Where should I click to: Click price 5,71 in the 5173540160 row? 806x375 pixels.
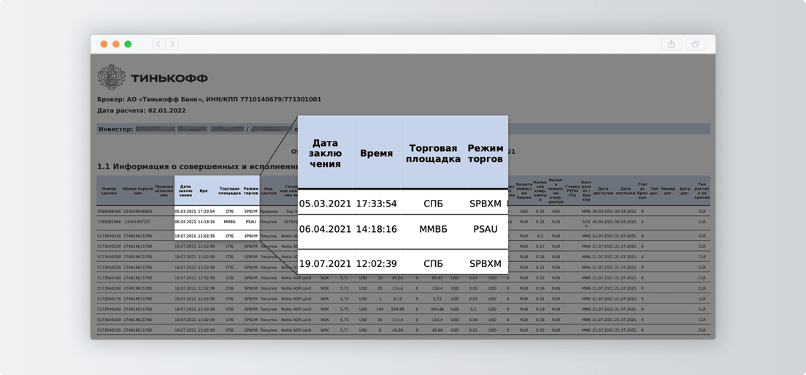pyautogui.click(x=345, y=277)
